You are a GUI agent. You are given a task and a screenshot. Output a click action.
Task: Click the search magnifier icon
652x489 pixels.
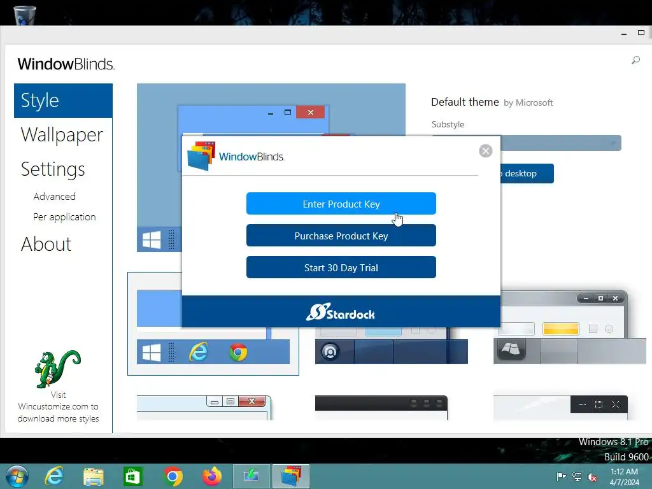[635, 60]
